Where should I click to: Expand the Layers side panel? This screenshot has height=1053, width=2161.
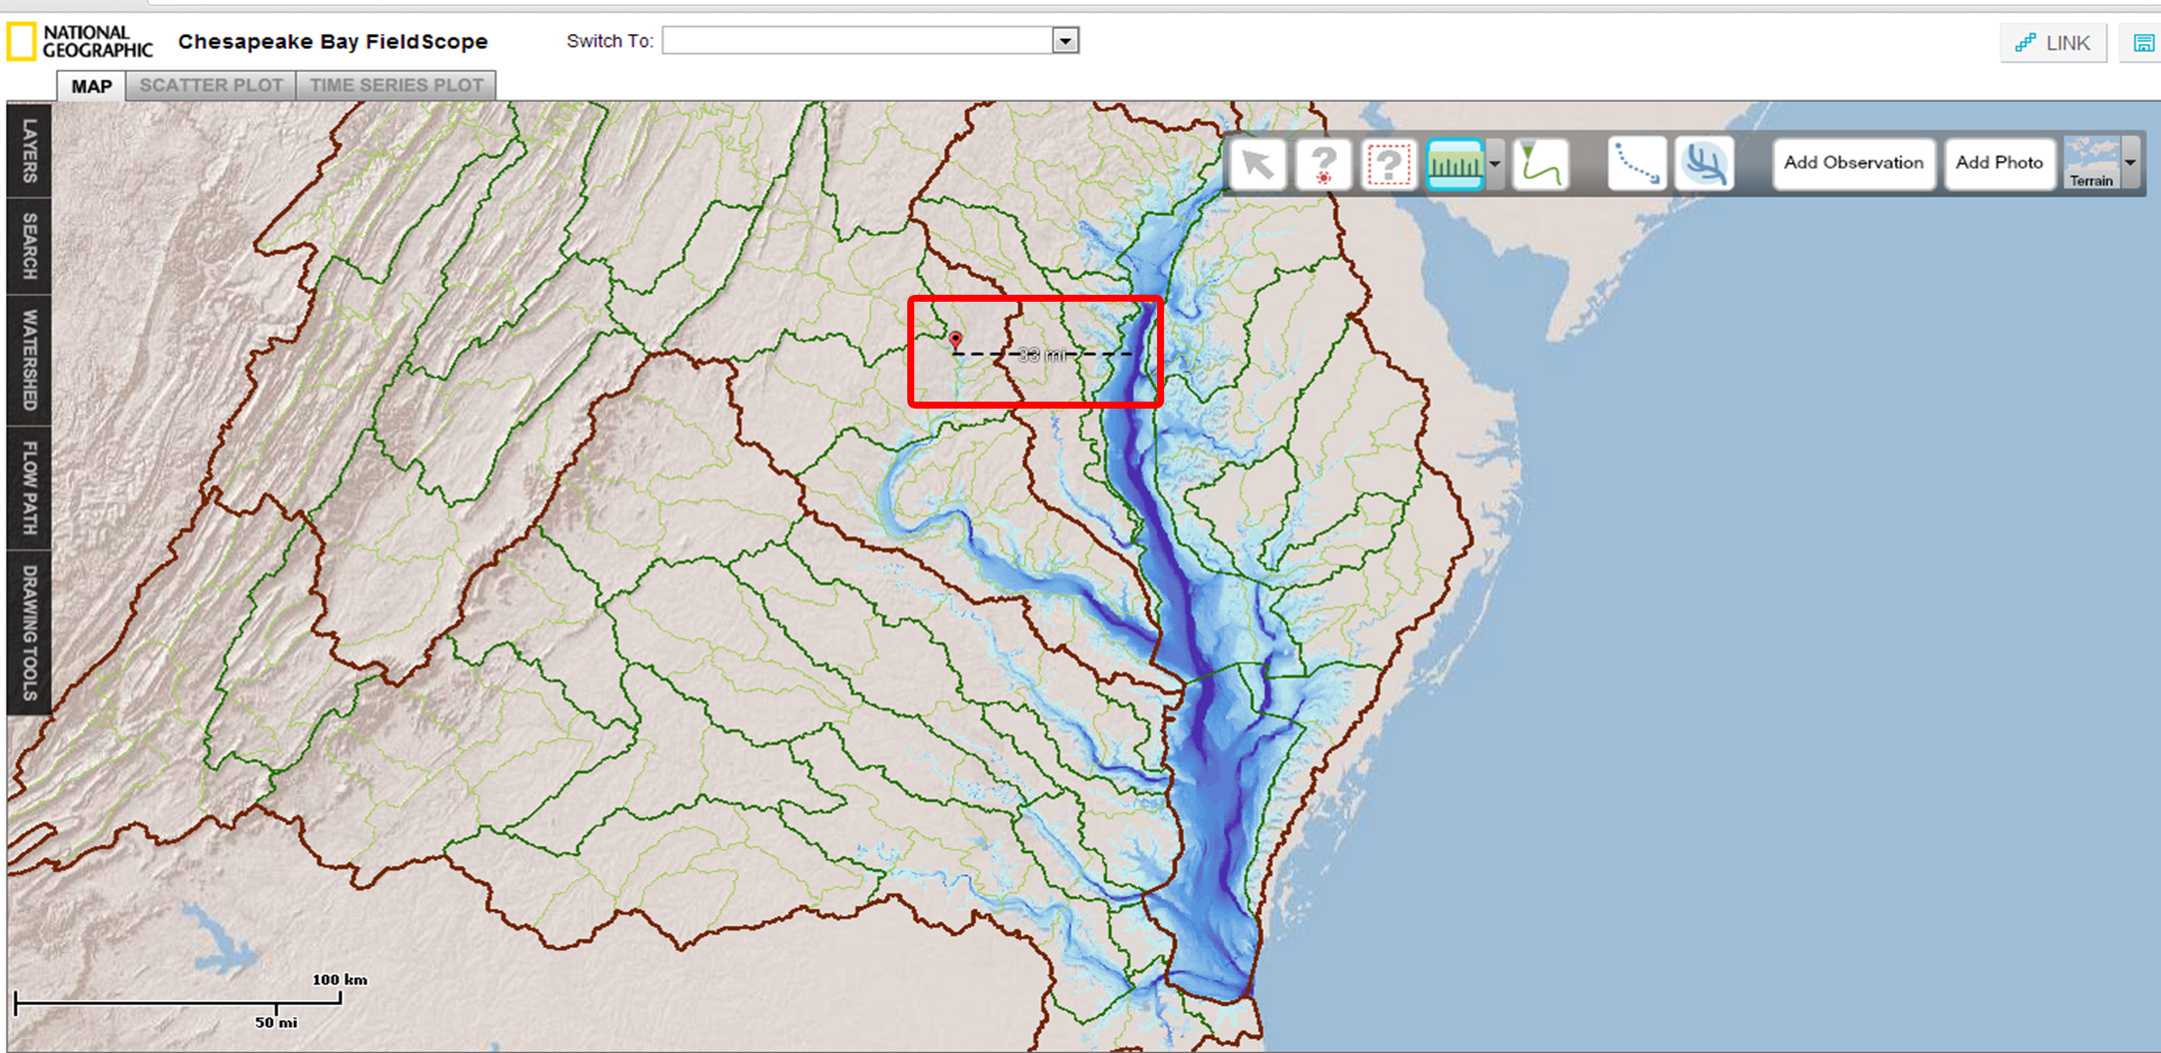point(29,150)
